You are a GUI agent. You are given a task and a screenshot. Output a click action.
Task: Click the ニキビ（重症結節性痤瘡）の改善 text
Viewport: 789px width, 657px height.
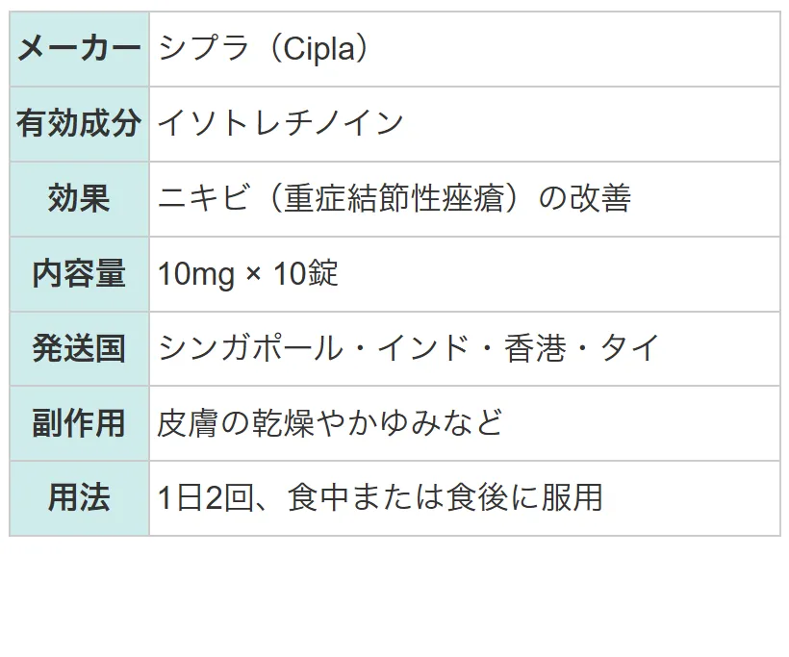point(394,198)
